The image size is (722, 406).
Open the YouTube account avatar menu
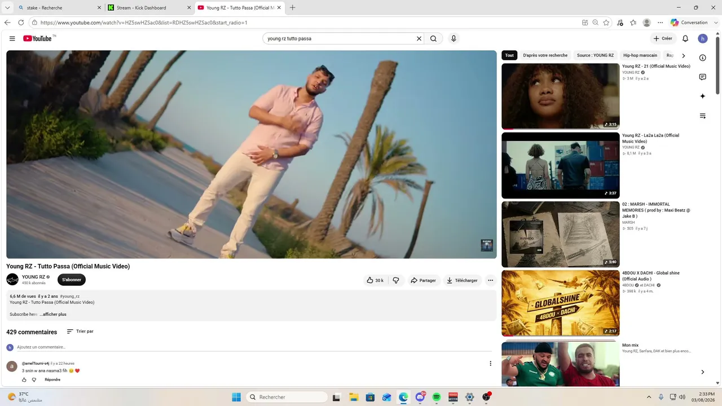[702, 38]
